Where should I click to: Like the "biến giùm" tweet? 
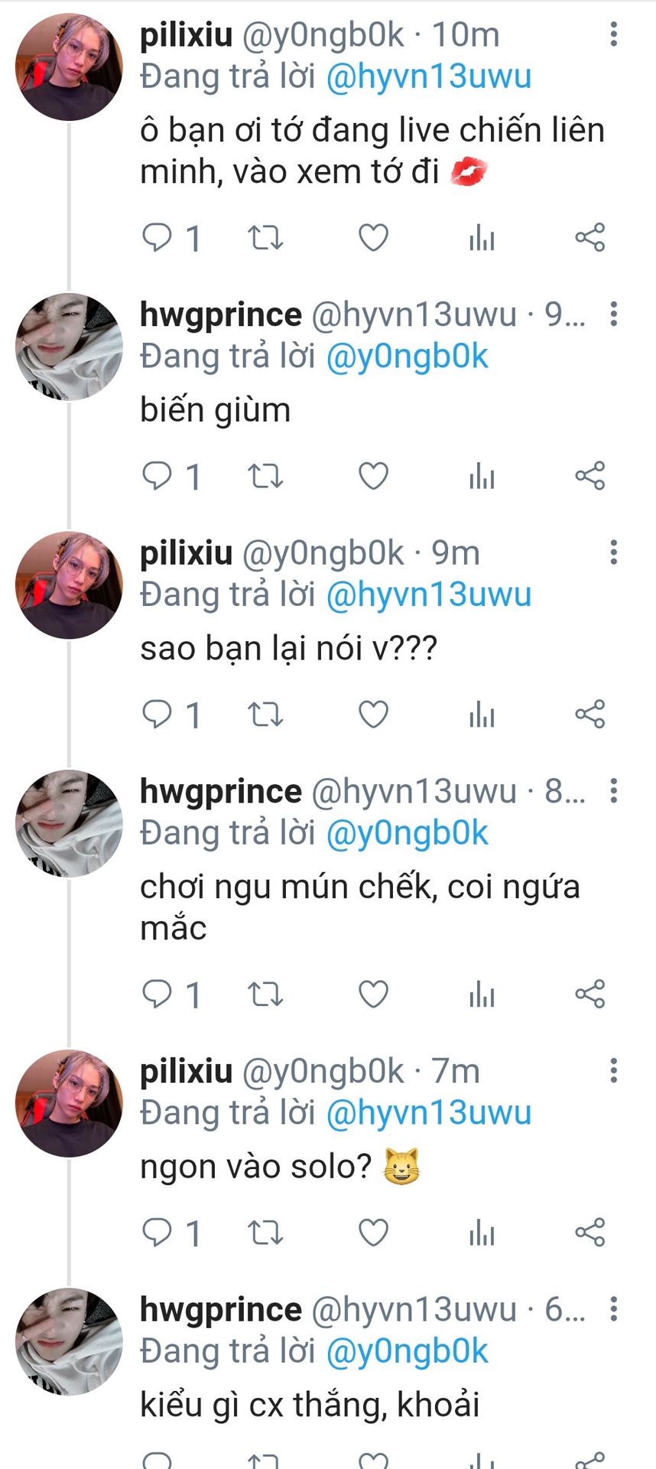click(373, 476)
